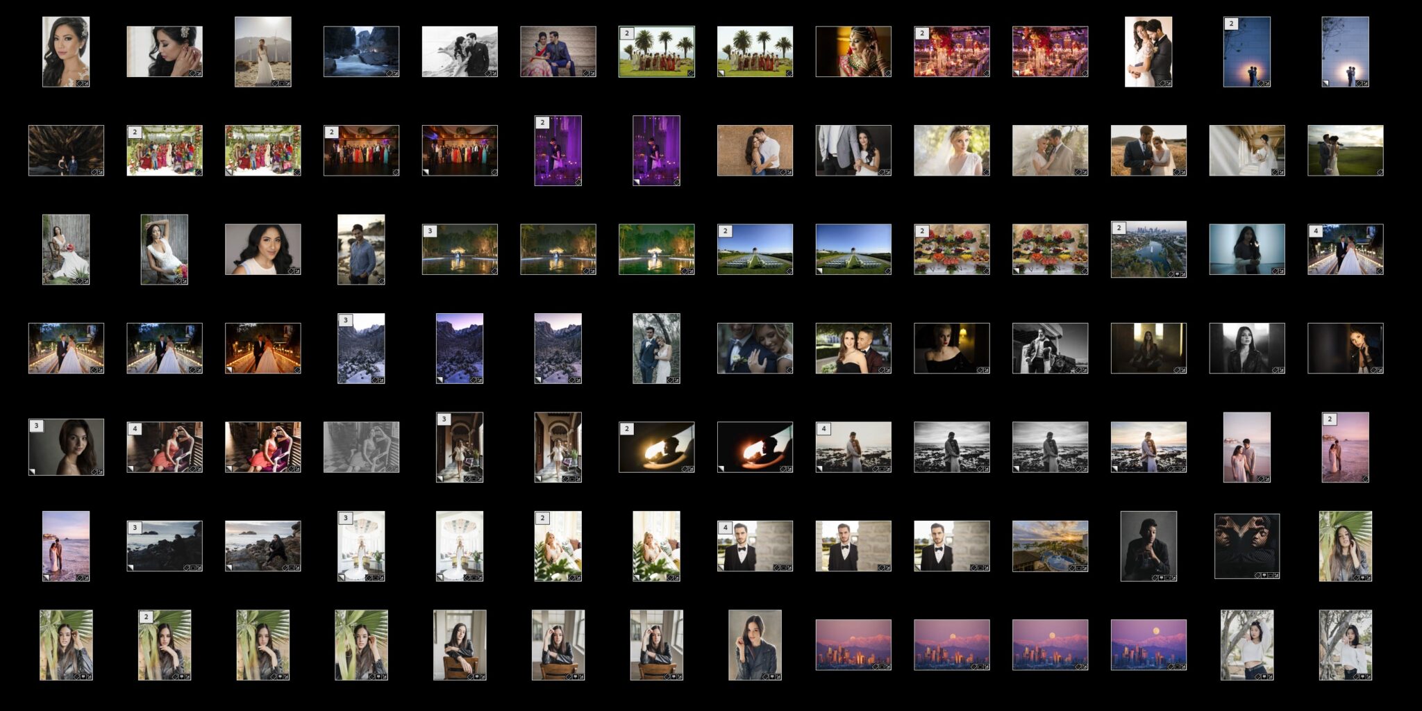Expand the stack labeled 4 on the candlelit walkway photo

pyautogui.click(x=1316, y=231)
